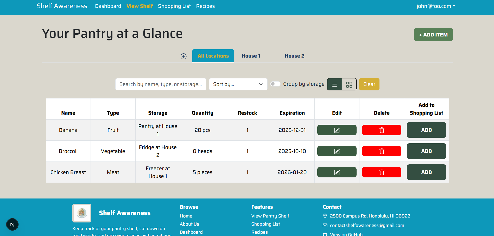Viewport: 494px width, 236px height.
Task: Delete Chicken Breast using its red button
Action: pyautogui.click(x=381, y=172)
